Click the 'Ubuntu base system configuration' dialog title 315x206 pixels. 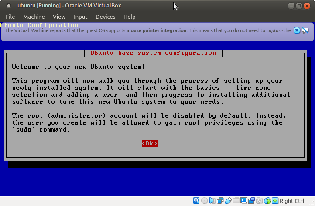click(x=153, y=53)
